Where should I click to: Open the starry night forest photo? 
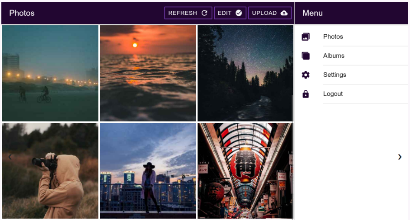tap(245, 73)
